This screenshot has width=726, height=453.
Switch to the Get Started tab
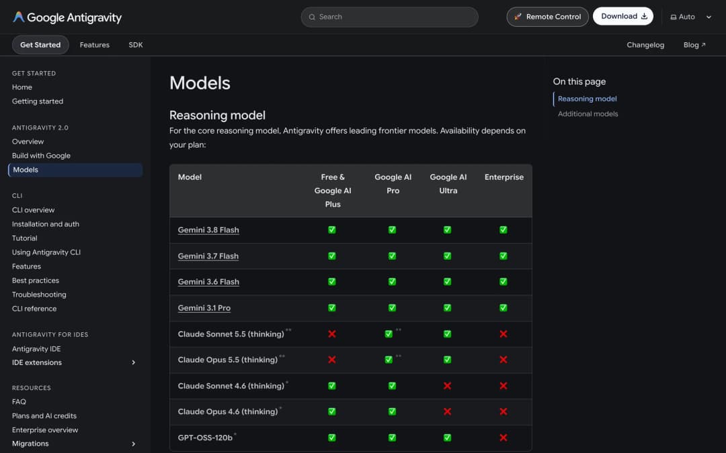coord(40,45)
